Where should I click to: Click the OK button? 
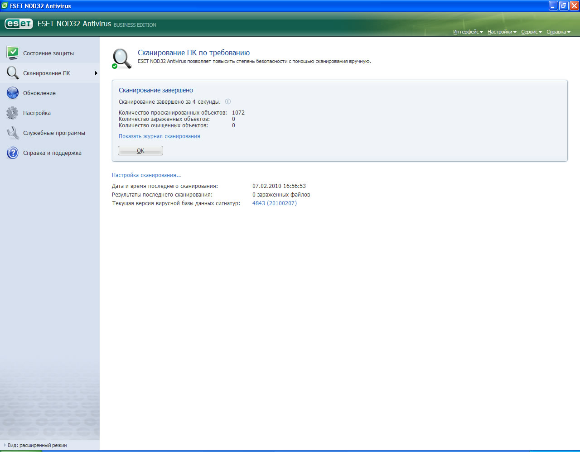[x=140, y=150]
